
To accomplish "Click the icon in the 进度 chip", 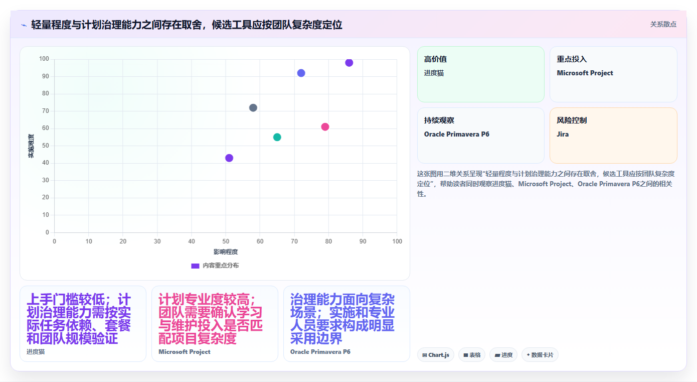I will click(497, 355).
